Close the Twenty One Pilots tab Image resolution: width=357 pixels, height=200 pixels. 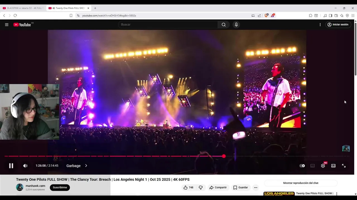[88, 8]
